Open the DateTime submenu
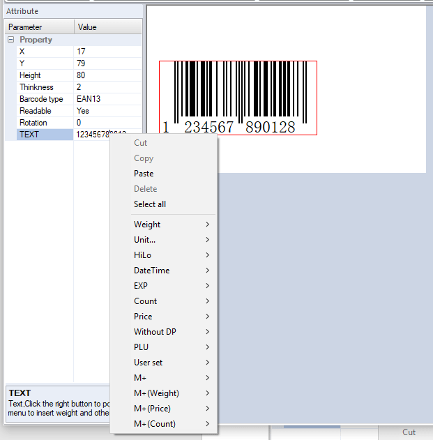Screen dimensions: 433x440 [163, 271]
